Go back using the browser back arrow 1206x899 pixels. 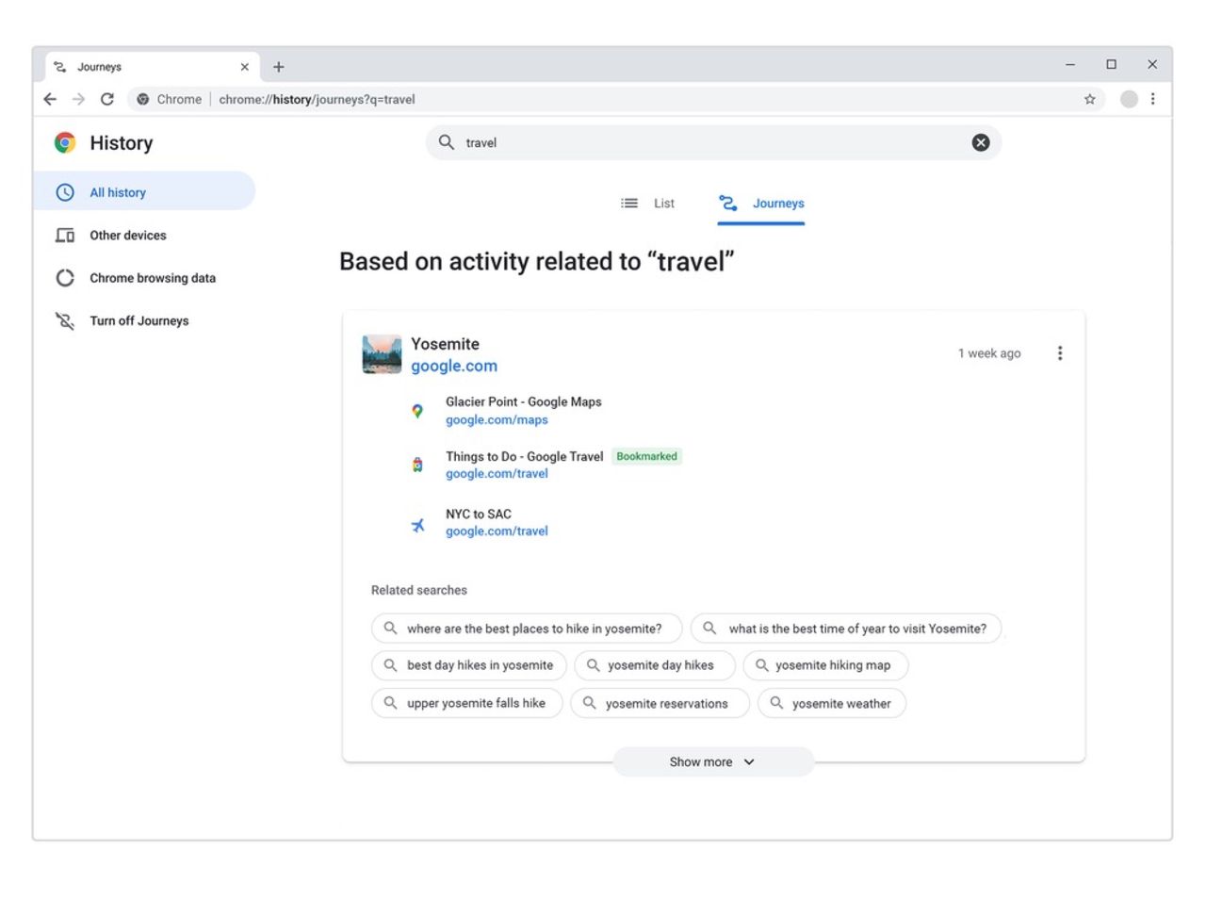coord(50,99)
